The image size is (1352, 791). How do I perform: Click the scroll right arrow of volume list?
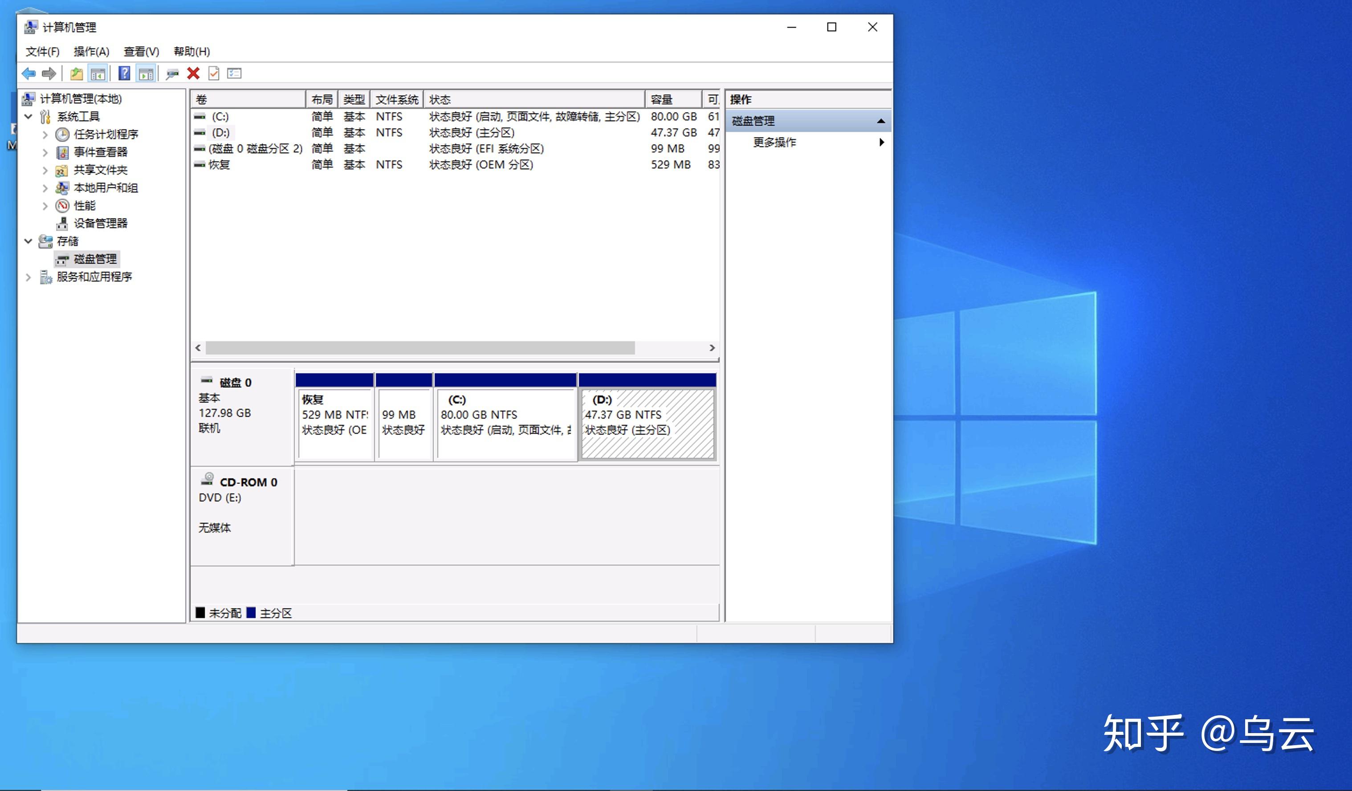point(712,348)
